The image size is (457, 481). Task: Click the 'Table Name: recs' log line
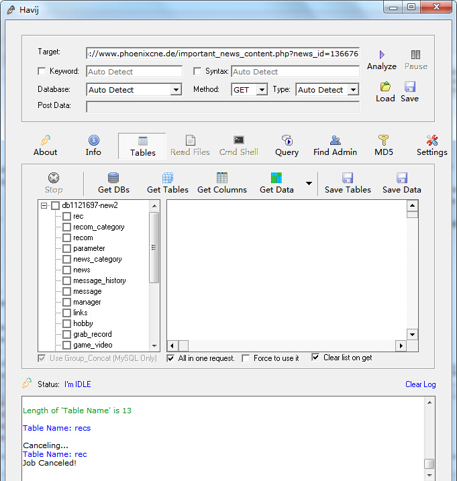coord(57,428)
